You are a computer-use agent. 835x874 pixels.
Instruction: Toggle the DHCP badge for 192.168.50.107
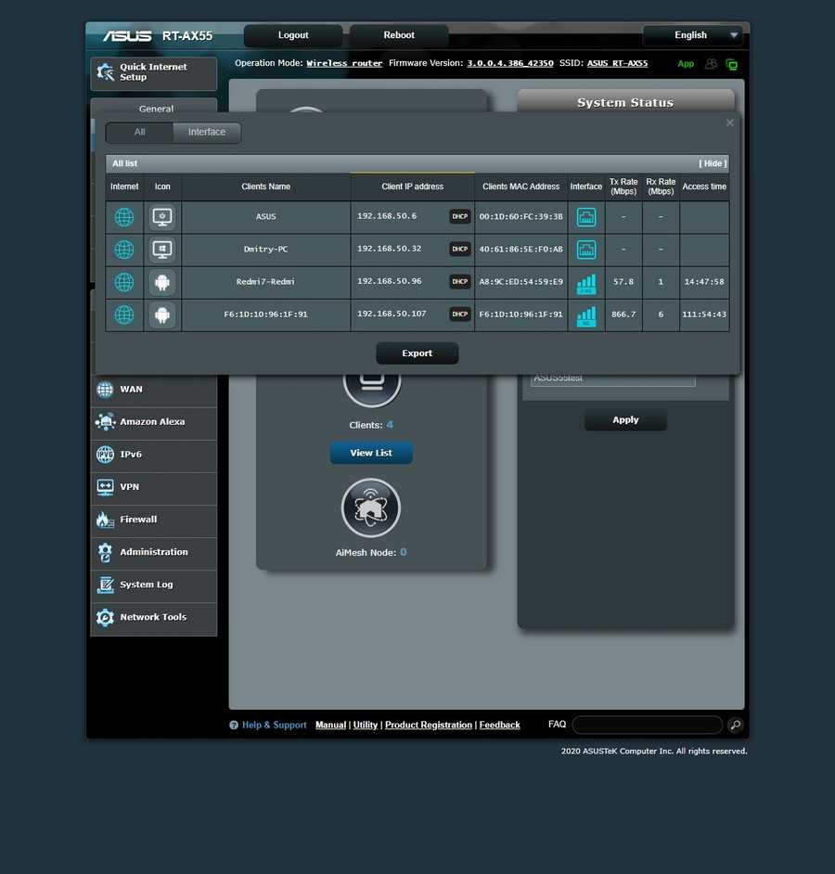pyautogui.click(x=460, y=315)
